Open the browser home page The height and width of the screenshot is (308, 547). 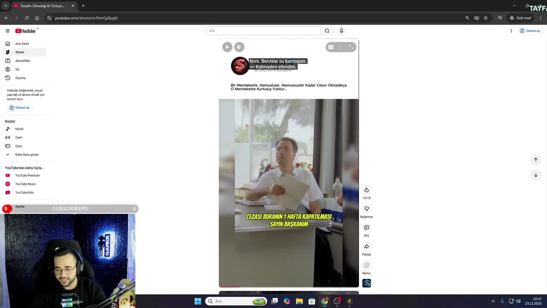pos(37,18)
